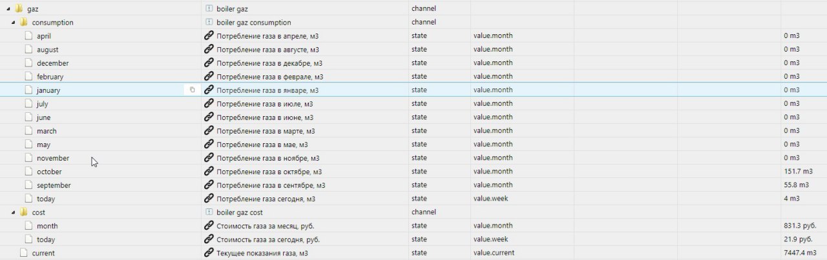The height and width of the screenshot is (260, 827).
Task: Select the april tree item
Action: click(x=44, y=36)
